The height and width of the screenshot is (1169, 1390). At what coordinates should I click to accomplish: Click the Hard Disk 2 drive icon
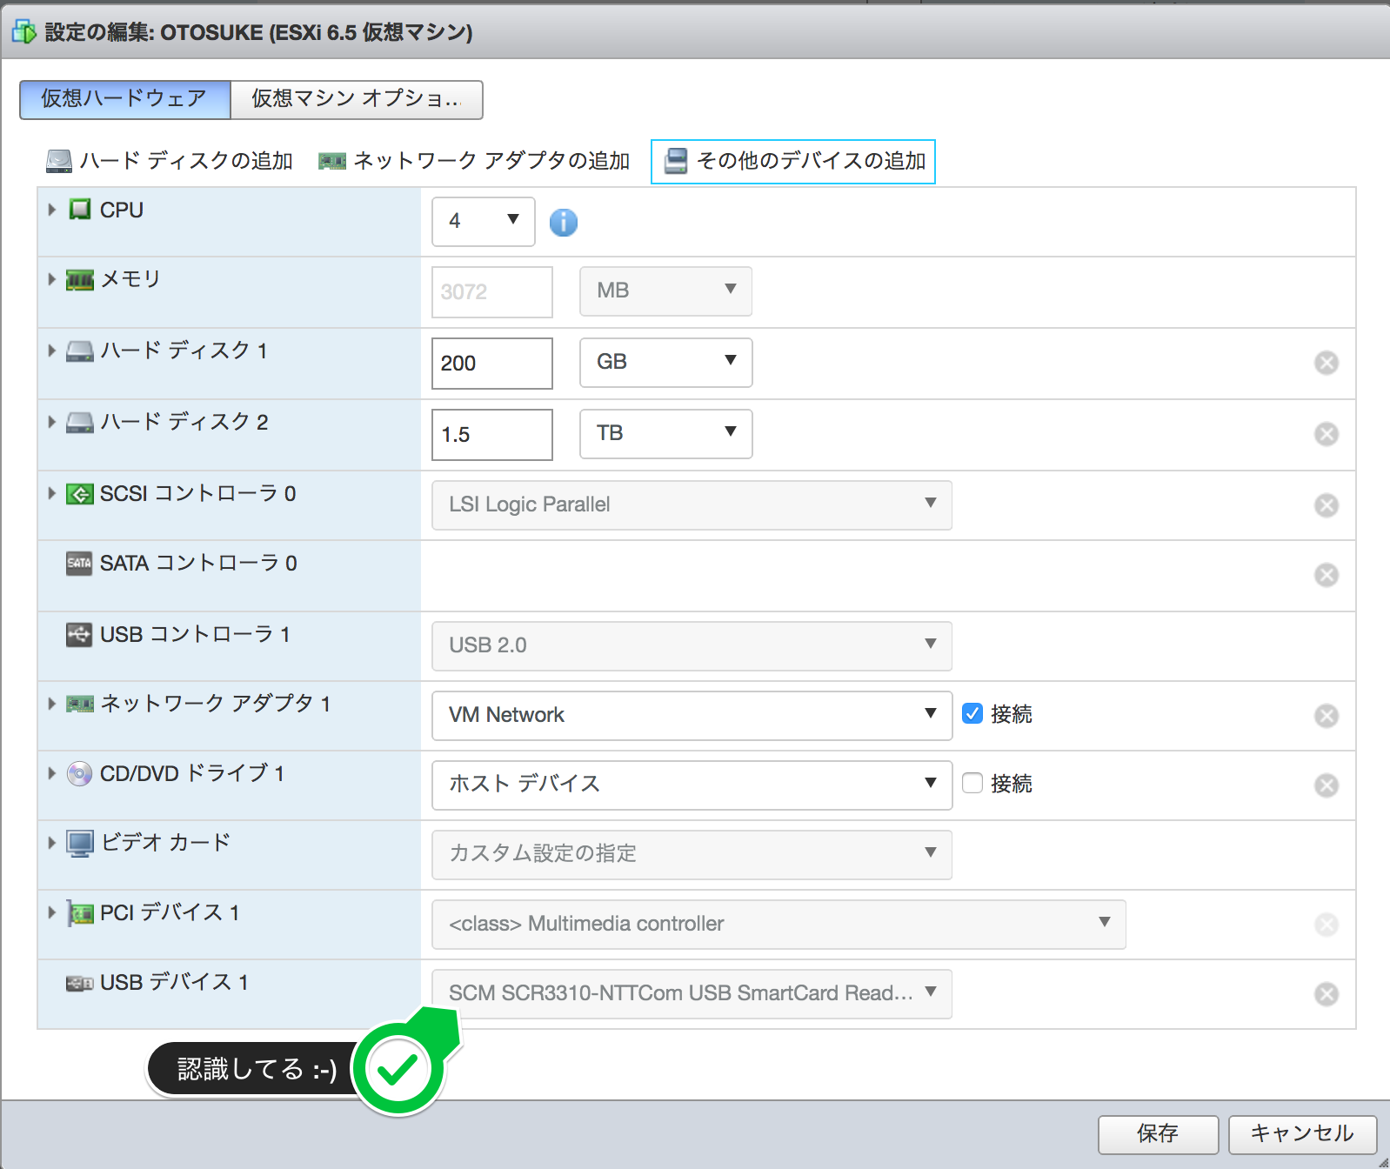tap(80, 423)
